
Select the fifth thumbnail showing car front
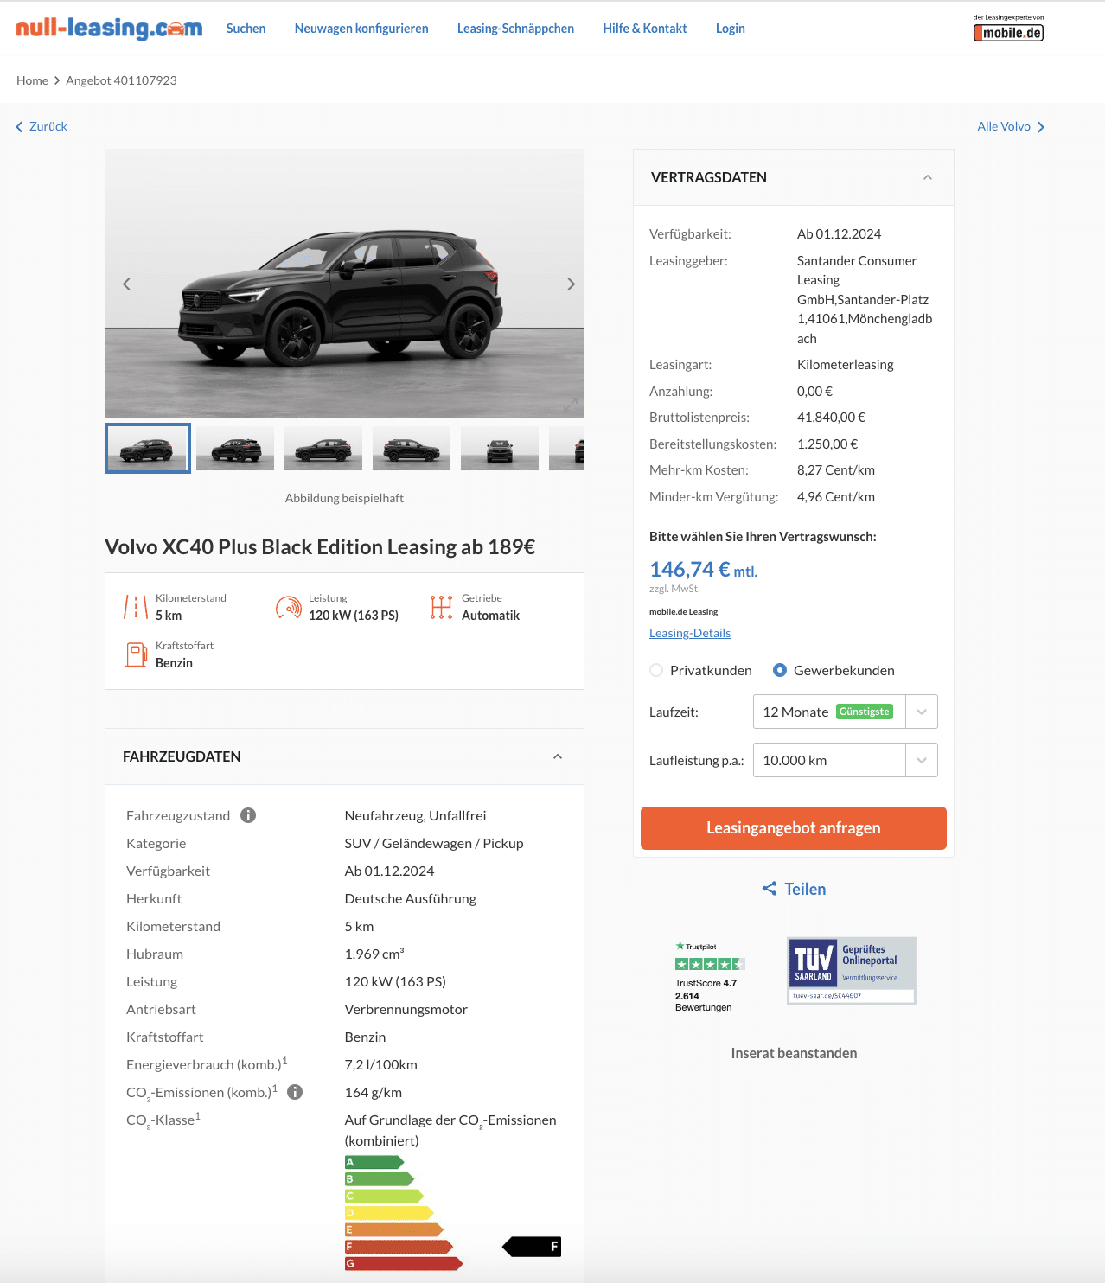[500, 448]
